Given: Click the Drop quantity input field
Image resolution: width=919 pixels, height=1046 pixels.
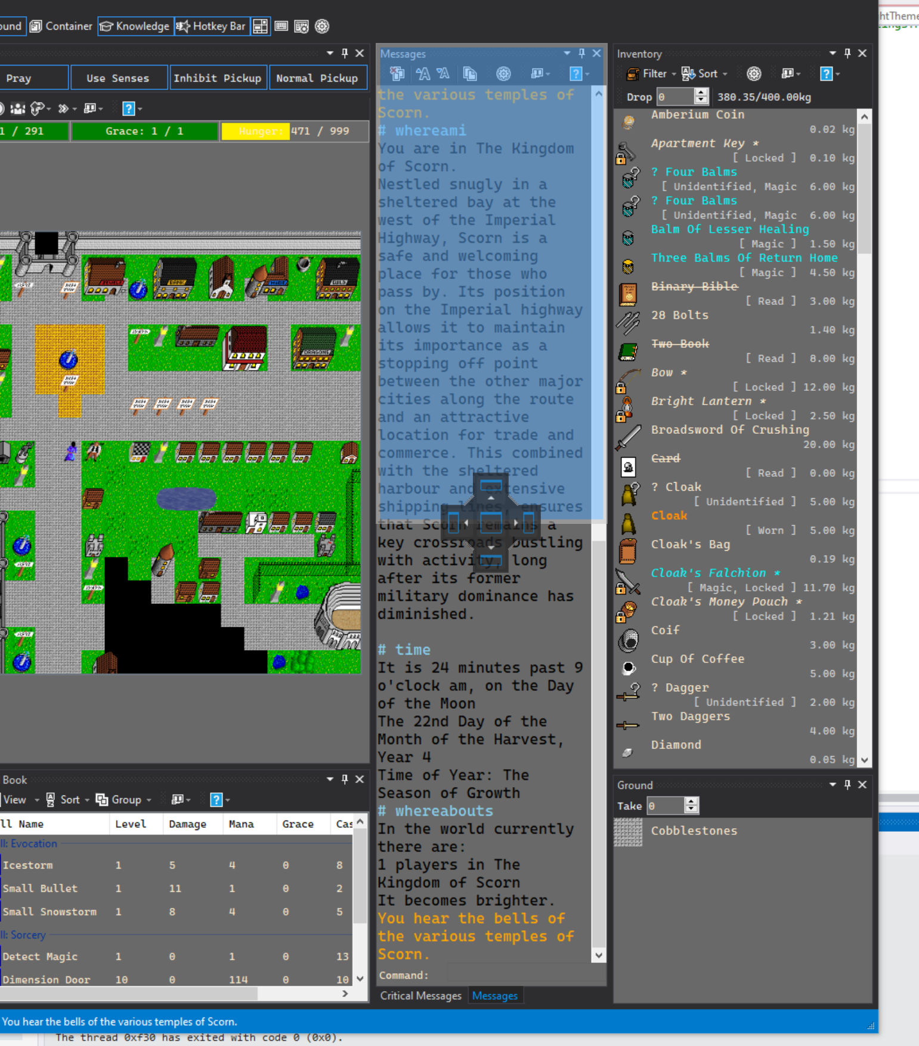Looking at the screenshot, I should point(675,97).
